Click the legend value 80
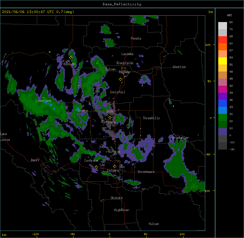This screenshot has width=244, height=238. pyautogui.click(x=231, y=22)
